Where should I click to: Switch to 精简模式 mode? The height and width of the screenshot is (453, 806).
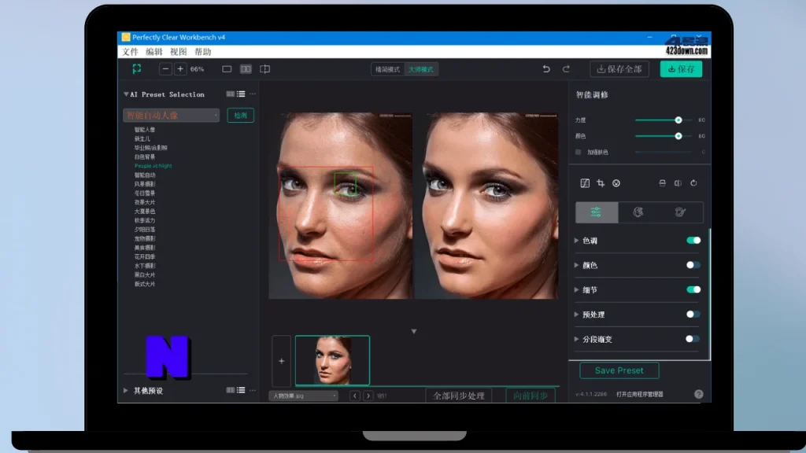387,69
